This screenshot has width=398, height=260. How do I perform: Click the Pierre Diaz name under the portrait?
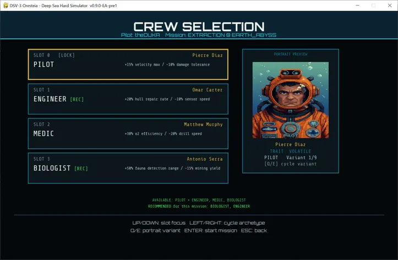(290, 144)
